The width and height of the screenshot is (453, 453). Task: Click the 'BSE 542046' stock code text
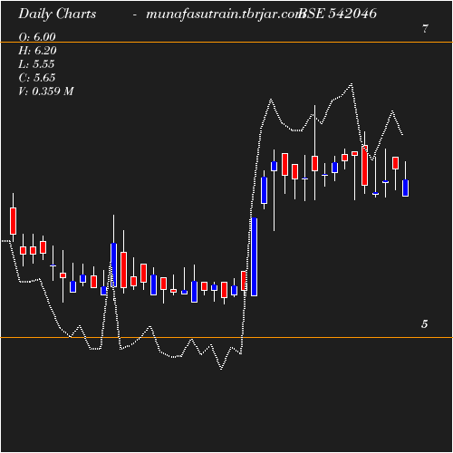pos(338,14)
